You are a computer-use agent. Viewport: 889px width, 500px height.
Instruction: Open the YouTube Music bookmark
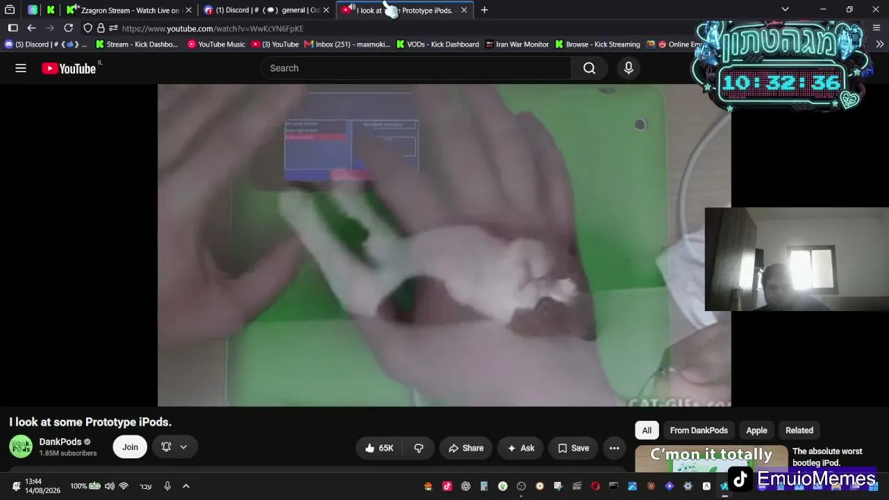(x=216, y=44)
